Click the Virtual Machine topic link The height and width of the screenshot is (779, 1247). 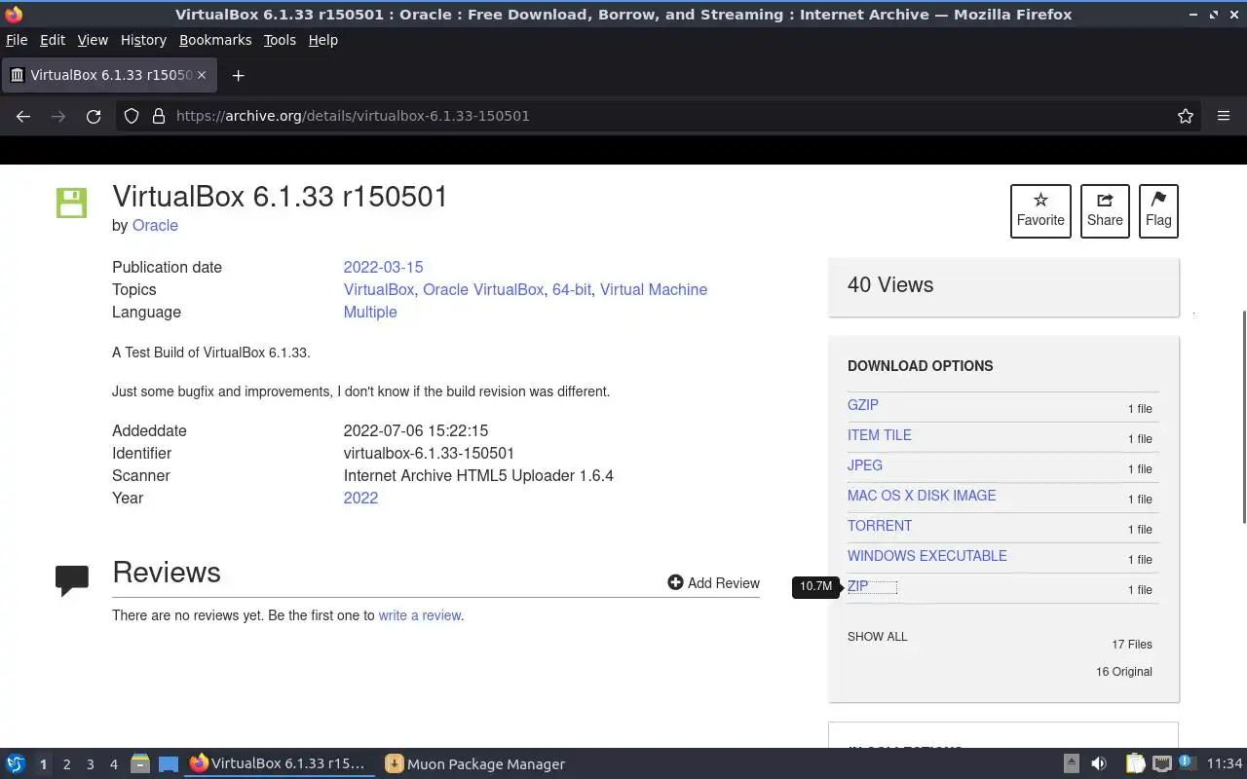pos(654,289)
